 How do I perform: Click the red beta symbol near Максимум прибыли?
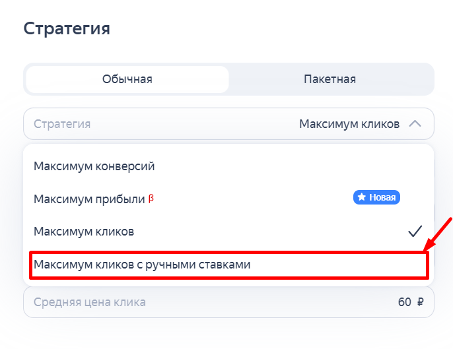151,198
